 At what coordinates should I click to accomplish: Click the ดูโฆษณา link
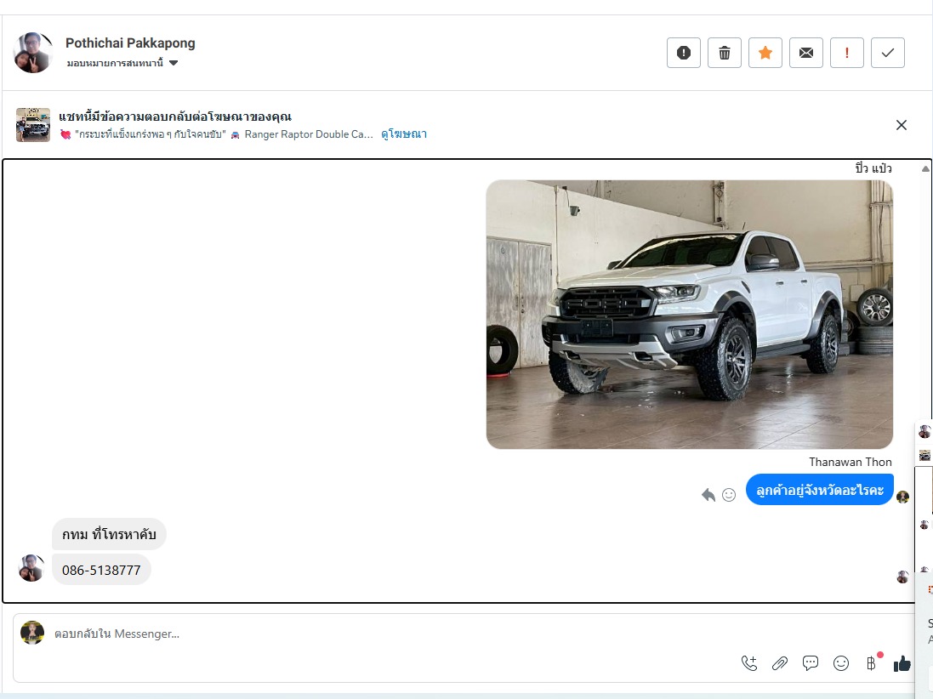[x=404, y=134]
